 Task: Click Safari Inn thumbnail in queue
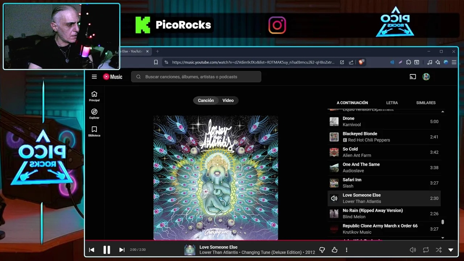334,183
